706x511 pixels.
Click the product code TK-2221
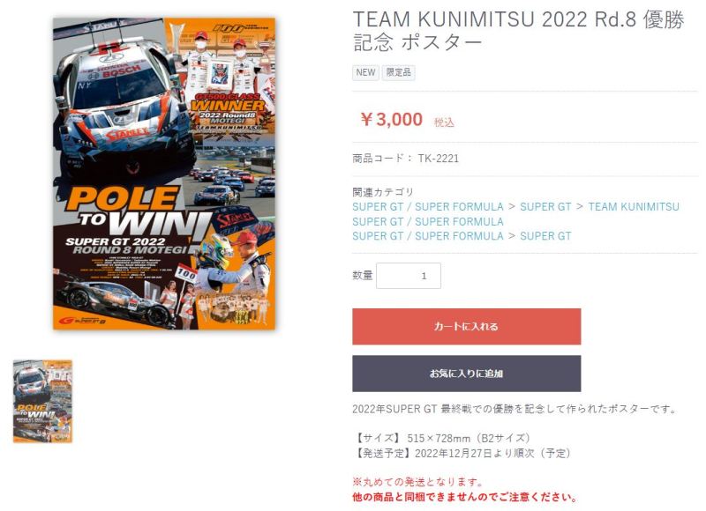coord(438,159)
